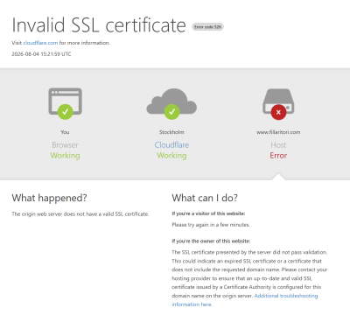
Task: Click the What can I do? heading
Action: click(x=205, y=198)
